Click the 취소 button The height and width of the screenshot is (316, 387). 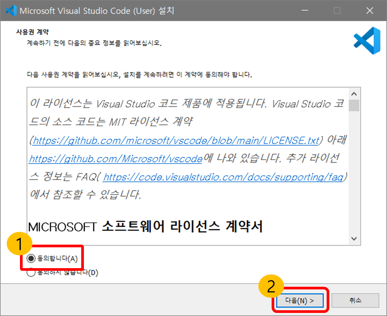355,300
